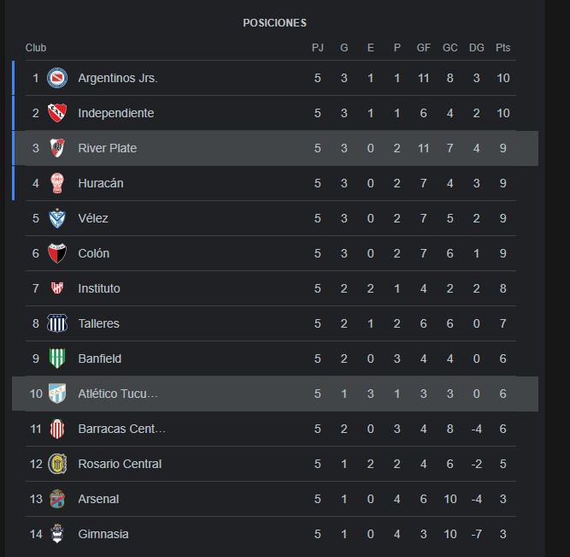Click the River Plate club crest
This screenshot has width=570, height=557.
(57, 148)
